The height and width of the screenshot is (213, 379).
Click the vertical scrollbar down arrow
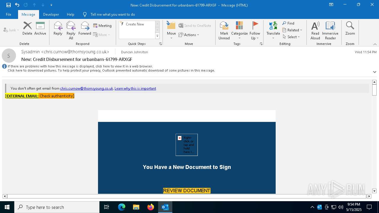pos(374,191)
